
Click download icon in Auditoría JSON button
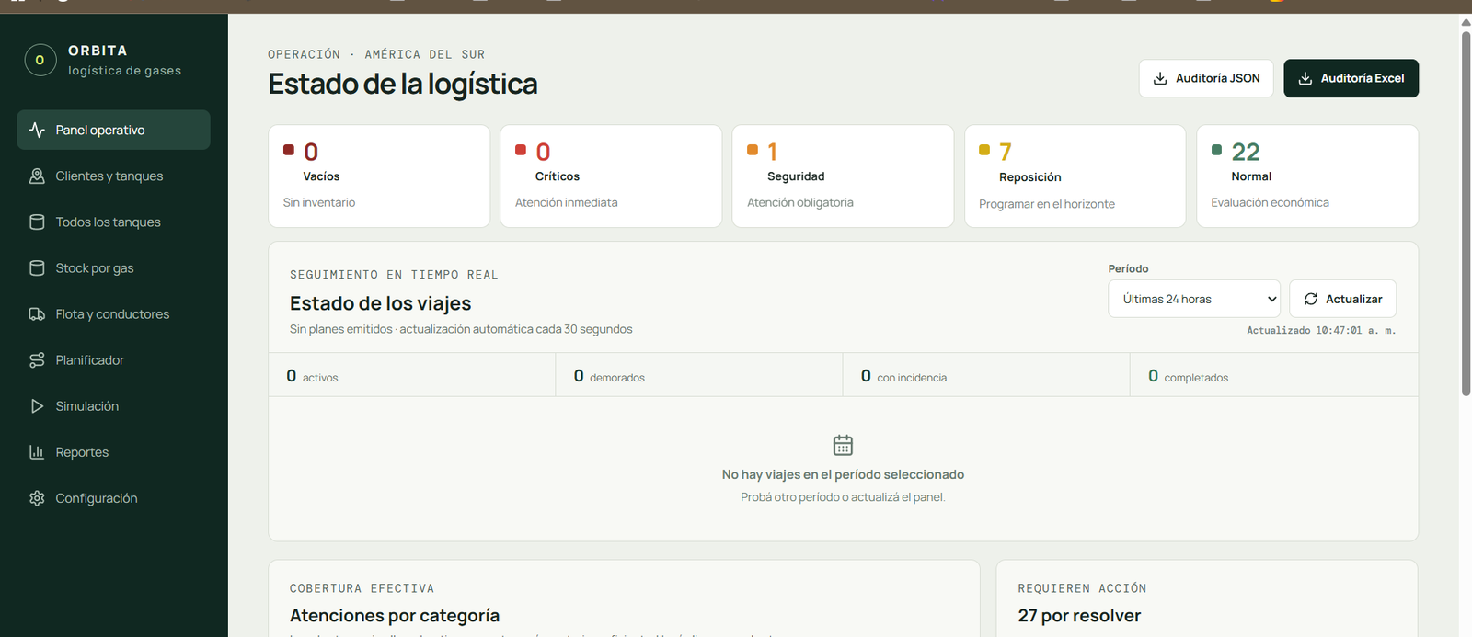coord(1160,78)
